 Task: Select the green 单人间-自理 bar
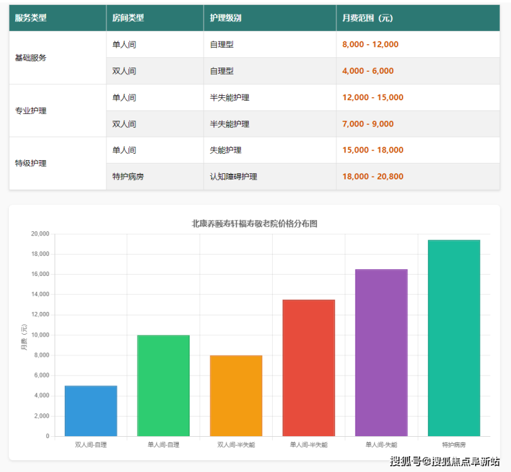(x=164, y=386)
